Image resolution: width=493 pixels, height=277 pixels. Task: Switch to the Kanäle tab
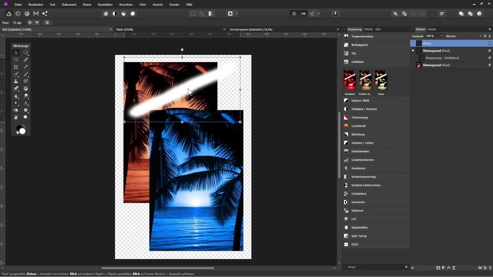pos(432,29)
